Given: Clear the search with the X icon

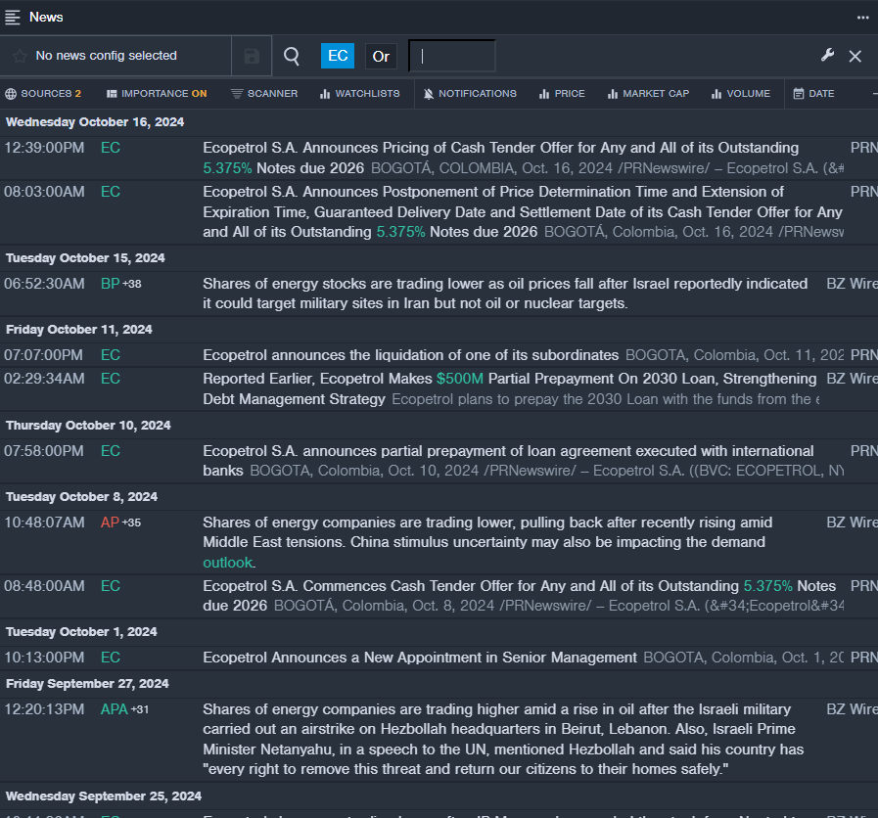Looking at the screenshot, I should pyautogui.click(x=855, y=56).
